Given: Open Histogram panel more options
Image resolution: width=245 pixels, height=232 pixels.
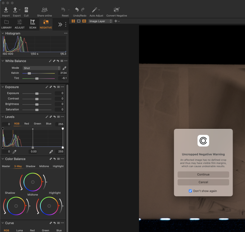Looking at the screenshot, I should point(66,33).
